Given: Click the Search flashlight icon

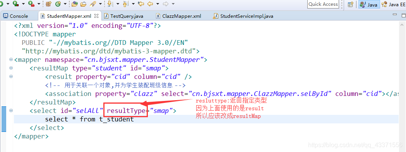Looking at the screenshot, I should [x=93, y=3].
